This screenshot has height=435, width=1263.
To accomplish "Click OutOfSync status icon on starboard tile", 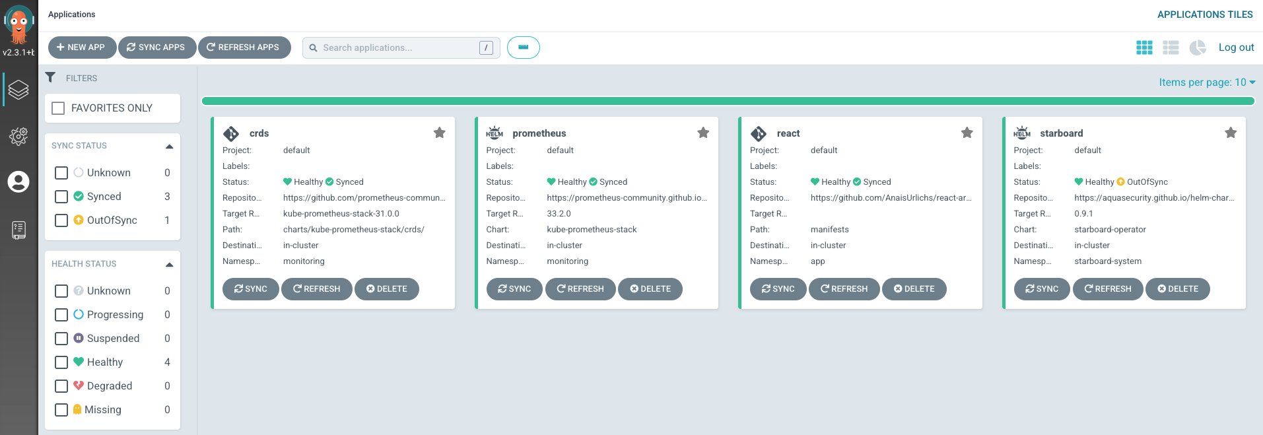I will point(1120,182).
